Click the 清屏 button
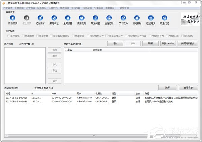Image resolution: width=202 pixels, height=142 pixels. click(x=167, y=88)
